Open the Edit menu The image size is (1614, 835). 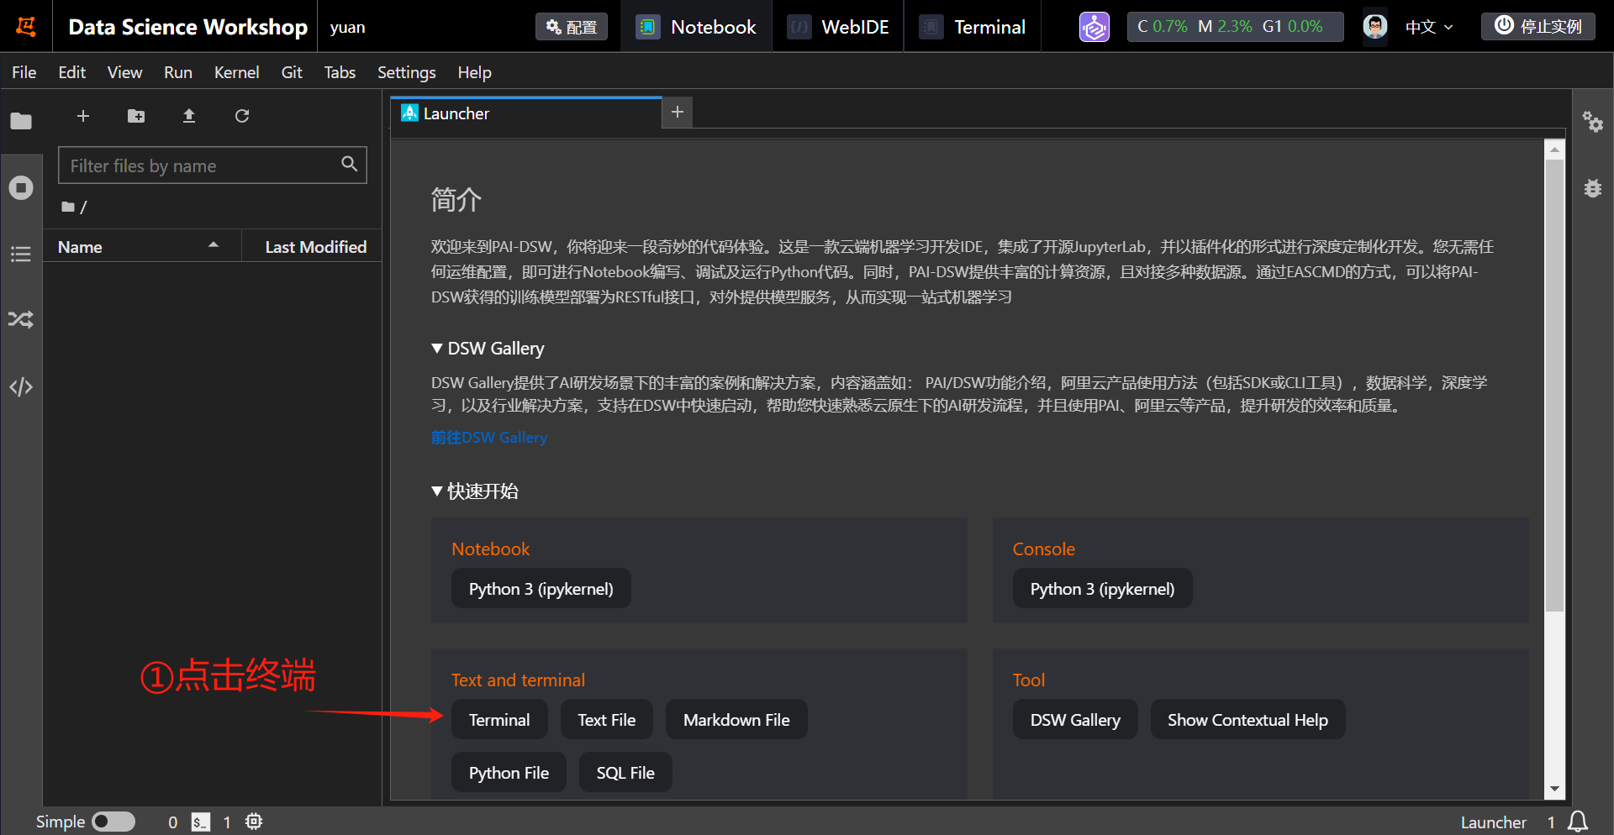(x=71, y=72)
